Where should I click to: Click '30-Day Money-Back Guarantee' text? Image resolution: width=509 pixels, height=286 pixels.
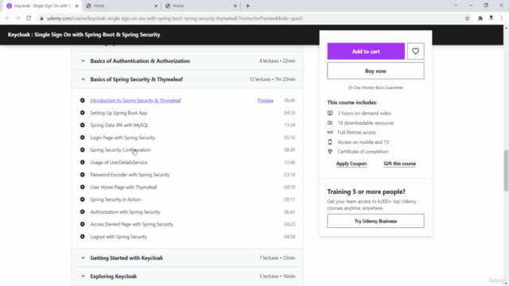375,87
